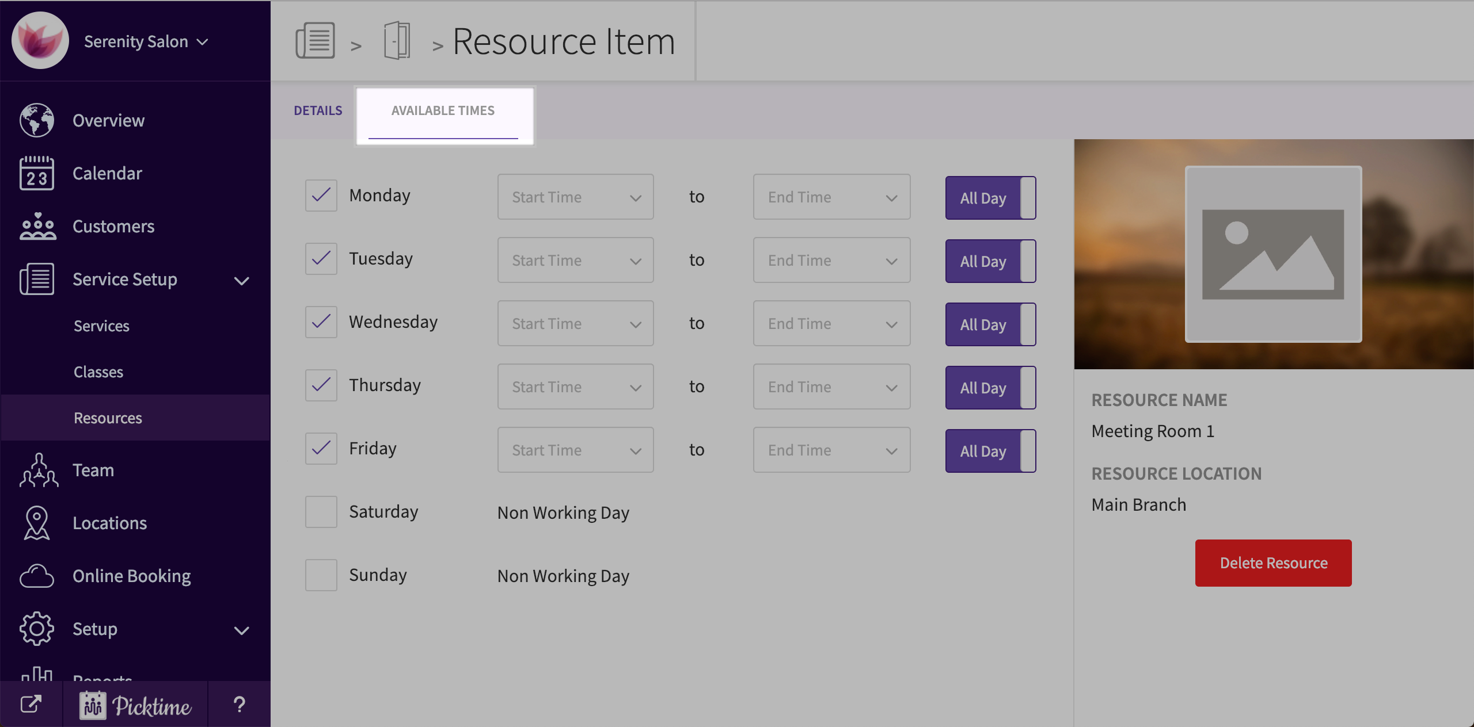Click the help question mark icon
Screen dimensions: 1474x727
click(239, 705)
